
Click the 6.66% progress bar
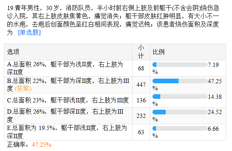tap(180, 128)
